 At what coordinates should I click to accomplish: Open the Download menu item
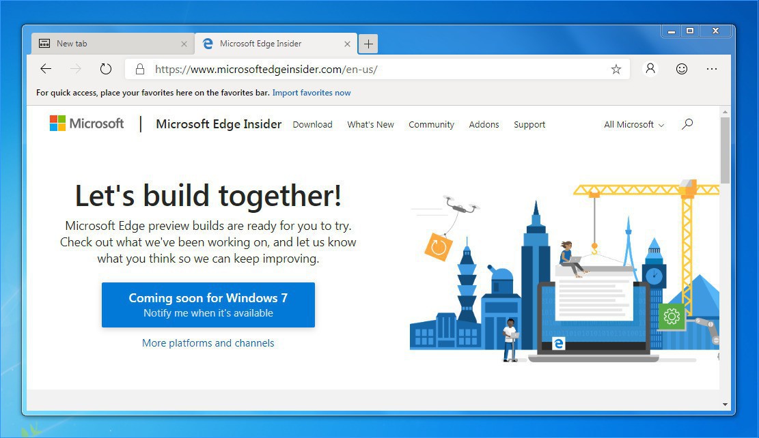pyautogui.click(x=313, y=125)
